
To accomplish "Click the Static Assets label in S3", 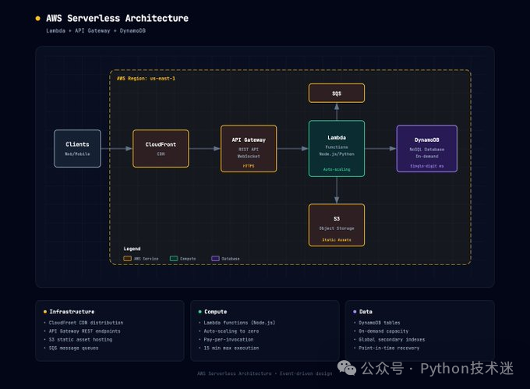I will point(337,240).
